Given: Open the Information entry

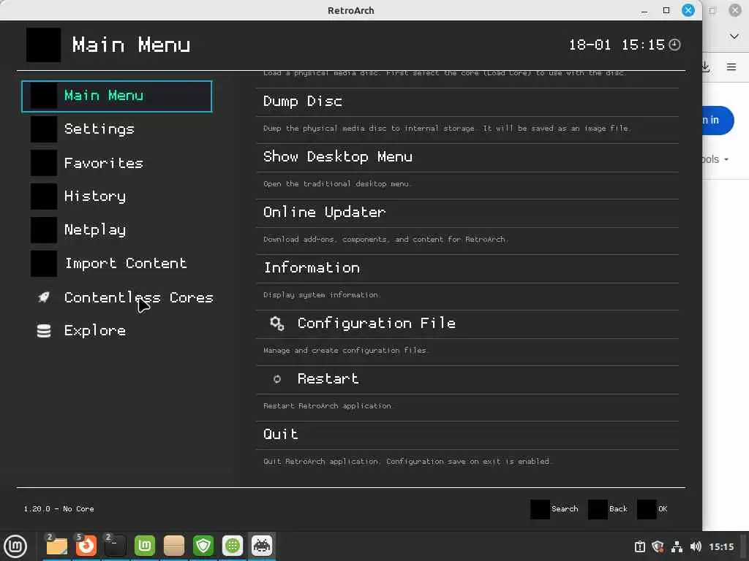Looking at the screenshot, I should tap(467, 268).
